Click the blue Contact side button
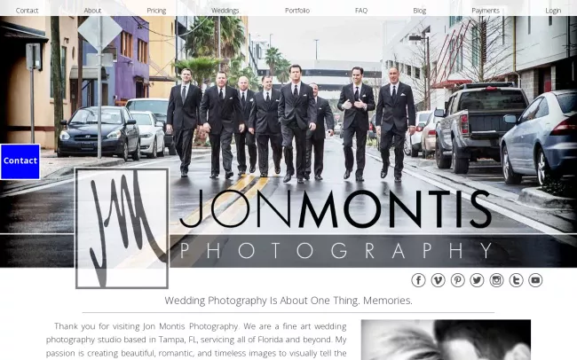Screen dimensions: 577x360 point(20,161)
